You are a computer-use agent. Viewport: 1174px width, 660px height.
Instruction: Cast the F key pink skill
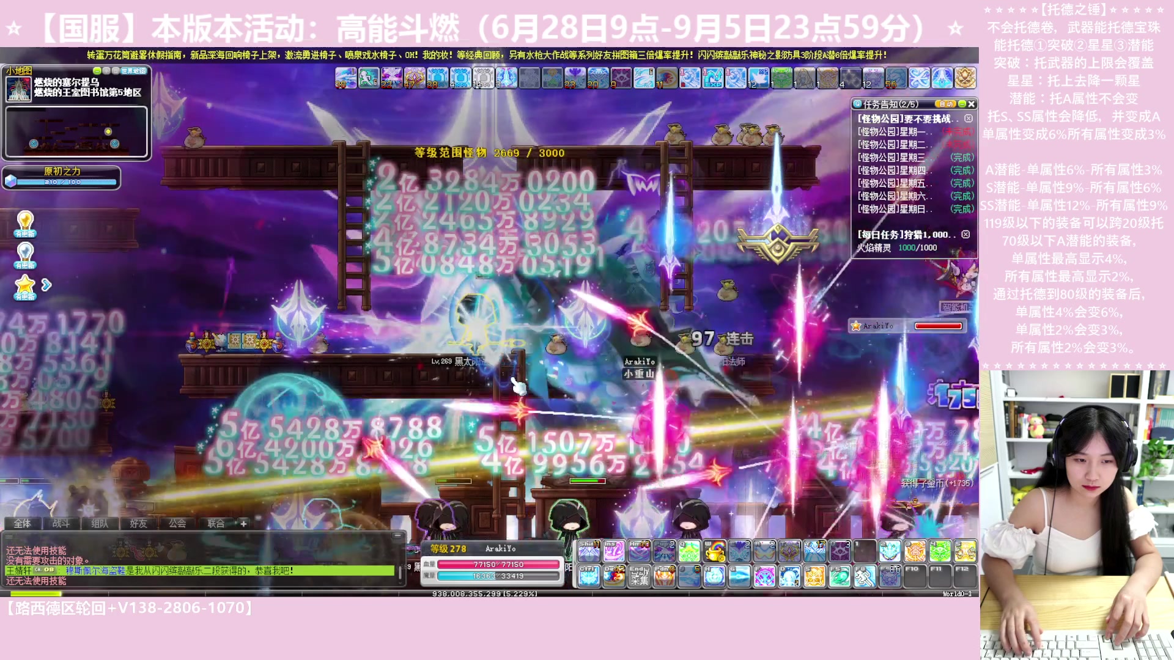(x=764, y=576)
